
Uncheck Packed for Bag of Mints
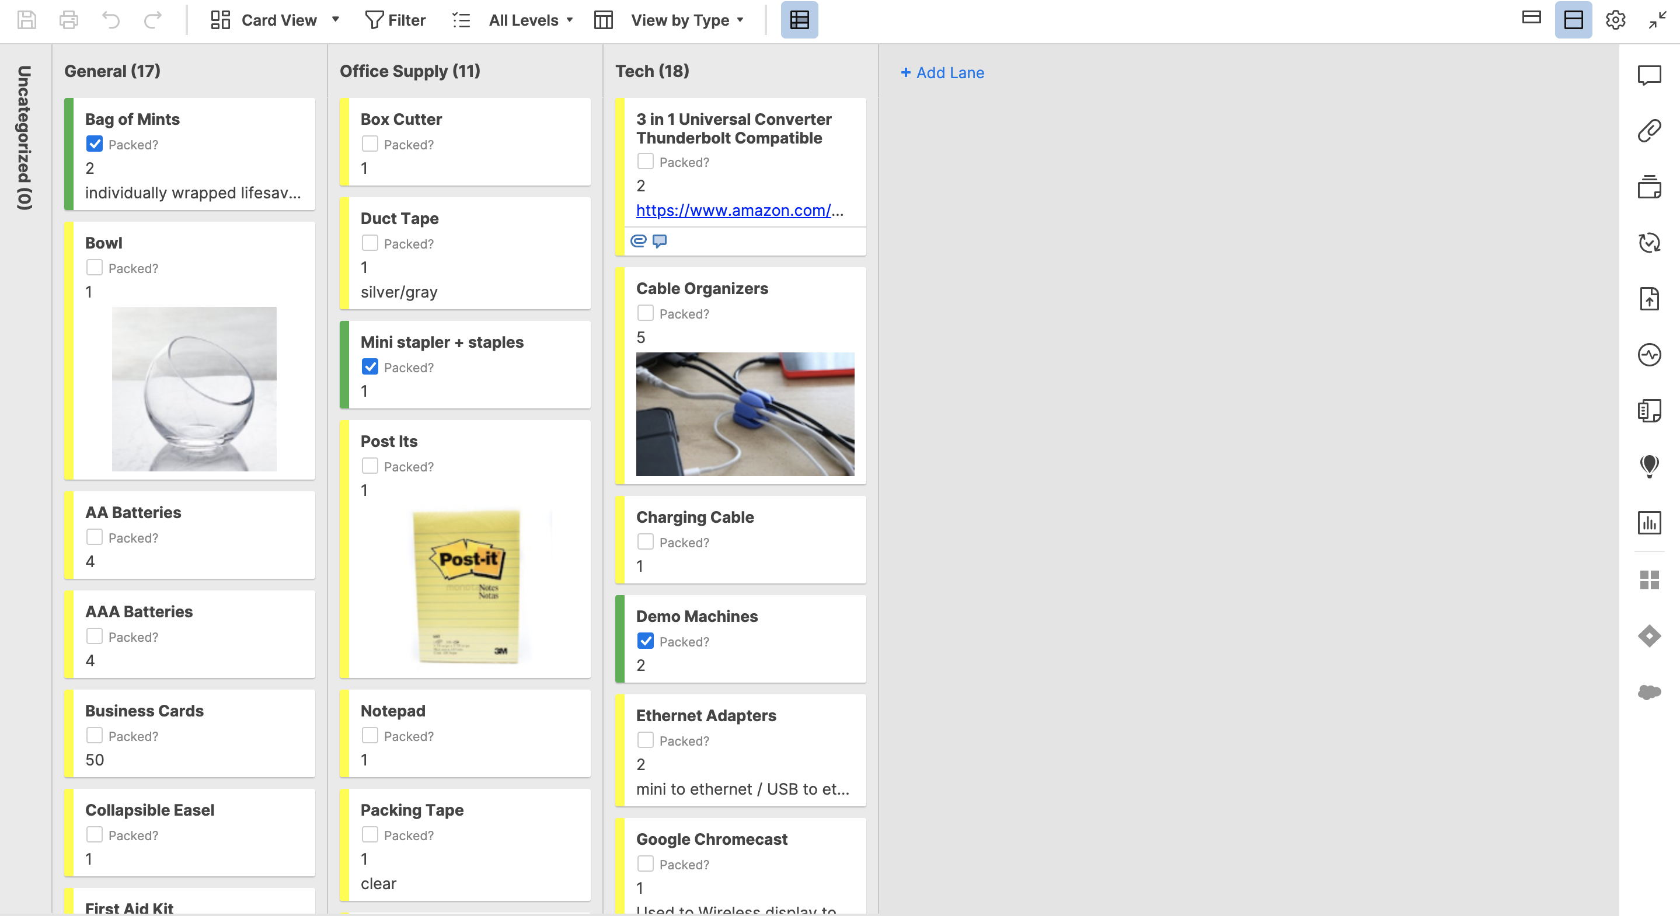pos(95,144)
